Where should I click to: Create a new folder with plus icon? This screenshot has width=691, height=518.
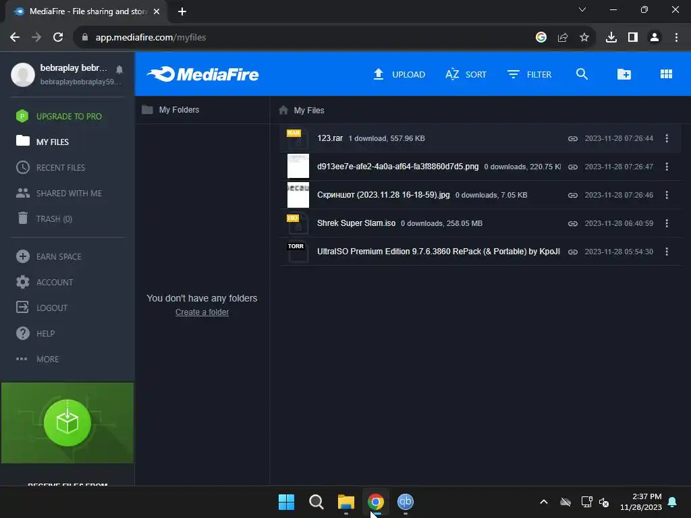[x=624, y=74]
